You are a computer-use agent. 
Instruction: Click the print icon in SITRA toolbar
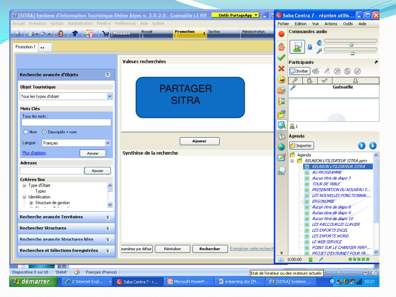(31, 34)
